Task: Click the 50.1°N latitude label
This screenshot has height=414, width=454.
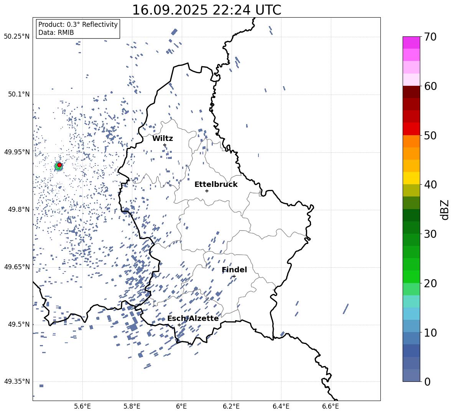Action: pos(19,94)
